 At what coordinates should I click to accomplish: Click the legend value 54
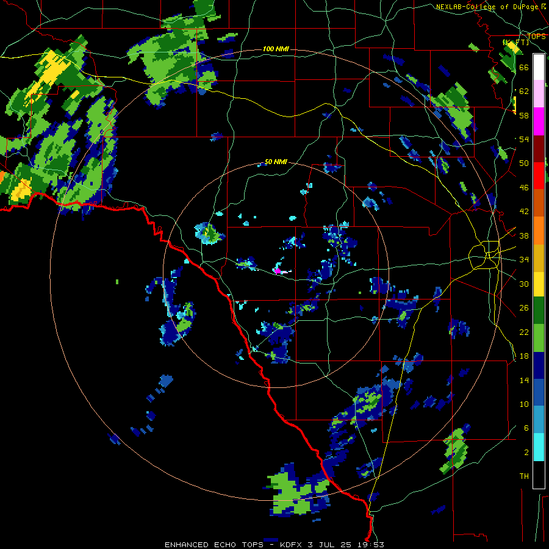click(x=524, y=139)
